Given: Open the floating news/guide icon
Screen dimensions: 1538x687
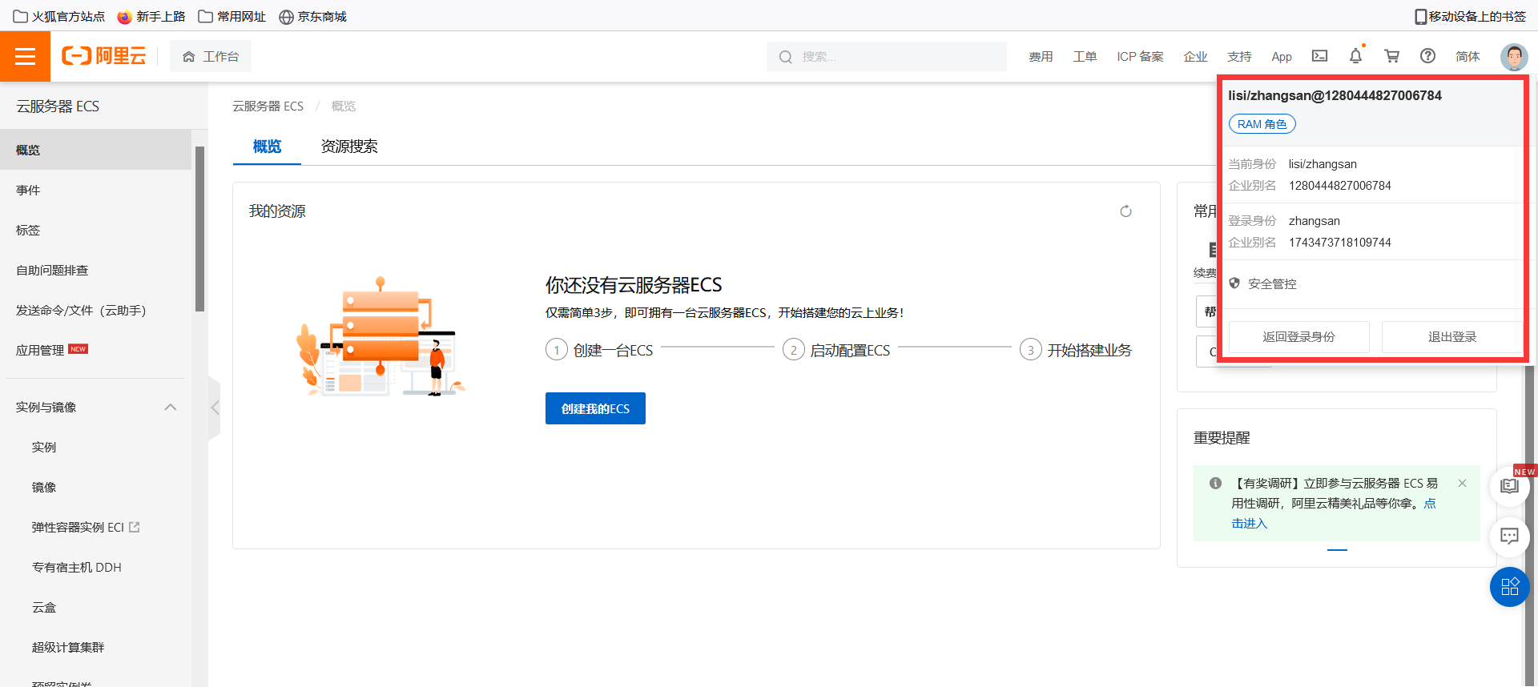Looking at the screenshot, I should pos(1509,487).
